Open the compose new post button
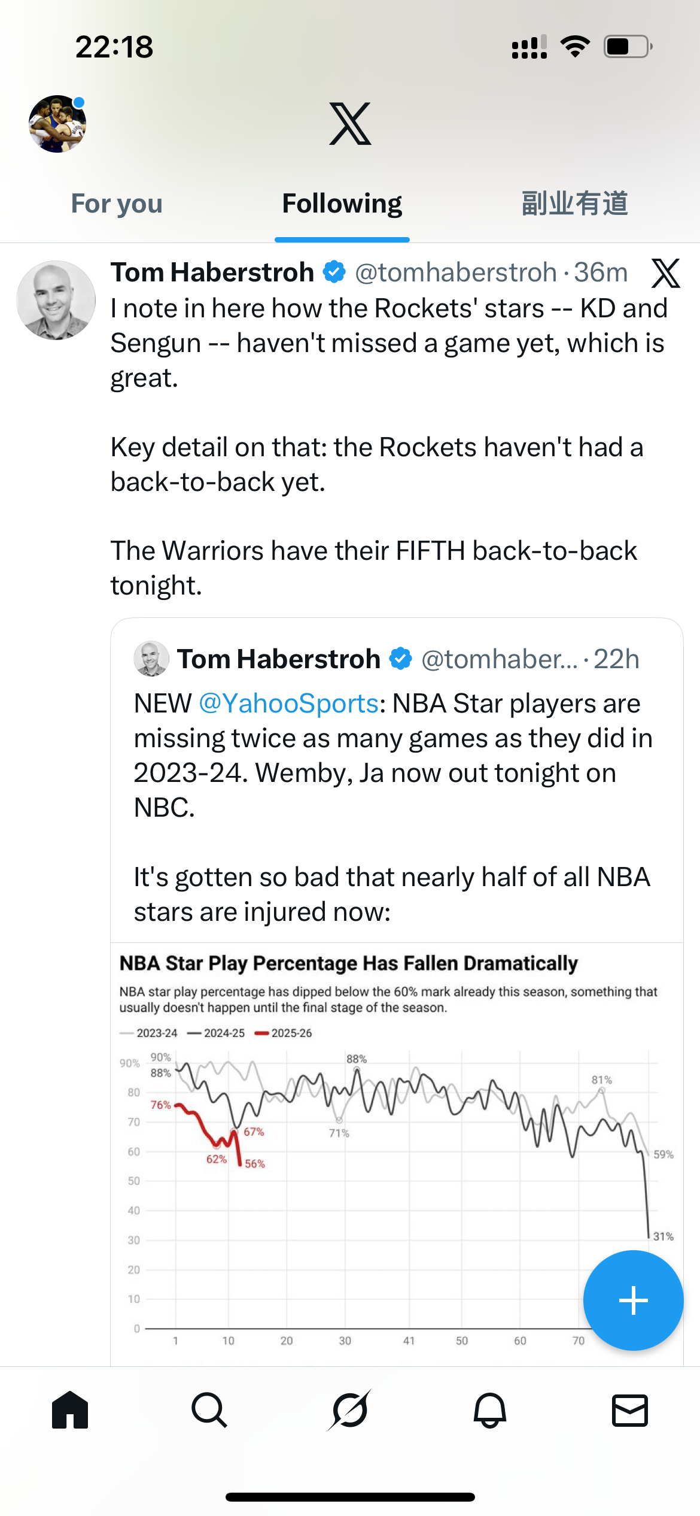The image size is (700, 1516). pyautogui.click(x=633, y=1300)
